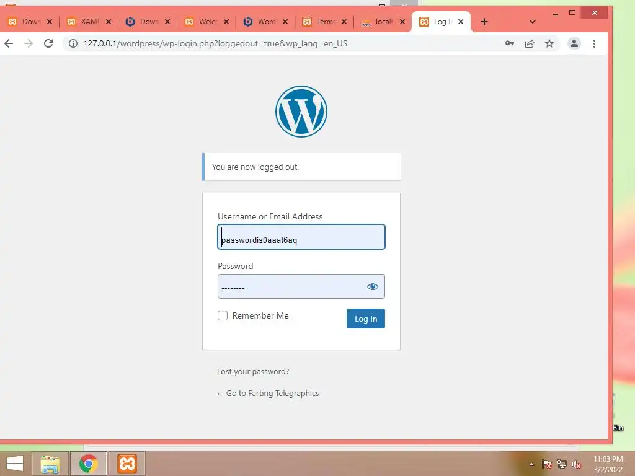Expand the tab search chevron
Screen dimensions: 635x476
coord(533,22)
